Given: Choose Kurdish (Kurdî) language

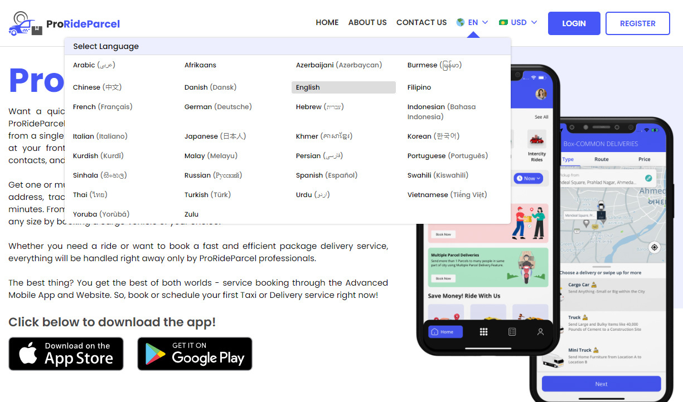Looking at the screenshot, I should pyautogui.click(x=99, y=156).
